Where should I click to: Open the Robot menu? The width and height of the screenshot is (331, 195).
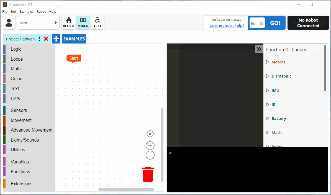pos(41,12)
